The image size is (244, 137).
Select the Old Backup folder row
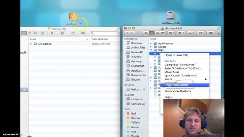coord(74,44)
